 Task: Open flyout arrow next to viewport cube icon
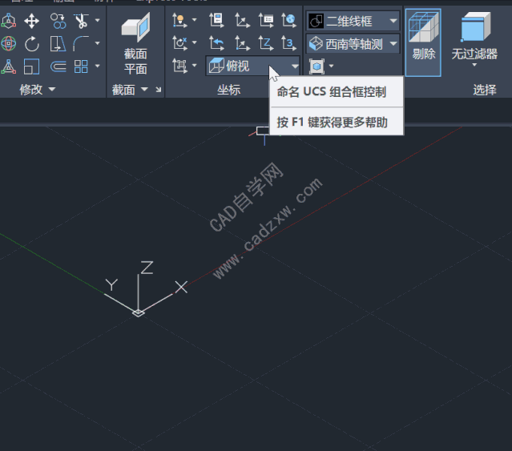click(332, 66)
